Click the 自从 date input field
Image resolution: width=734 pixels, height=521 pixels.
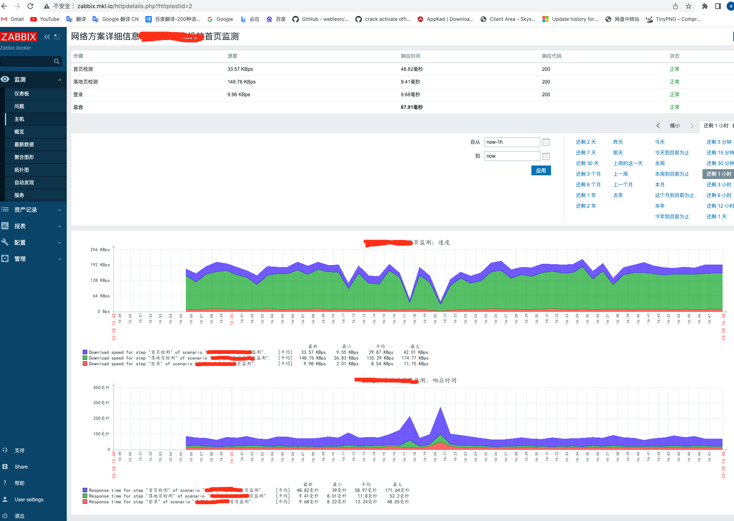pos(512,142)
